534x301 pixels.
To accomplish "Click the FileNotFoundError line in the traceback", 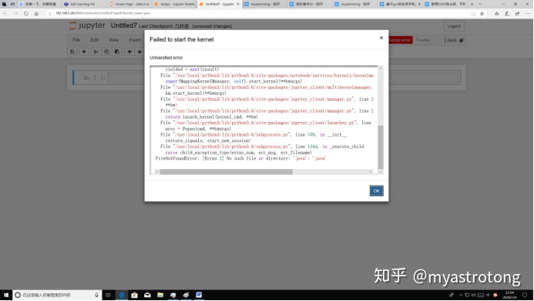I will point(240,158).
